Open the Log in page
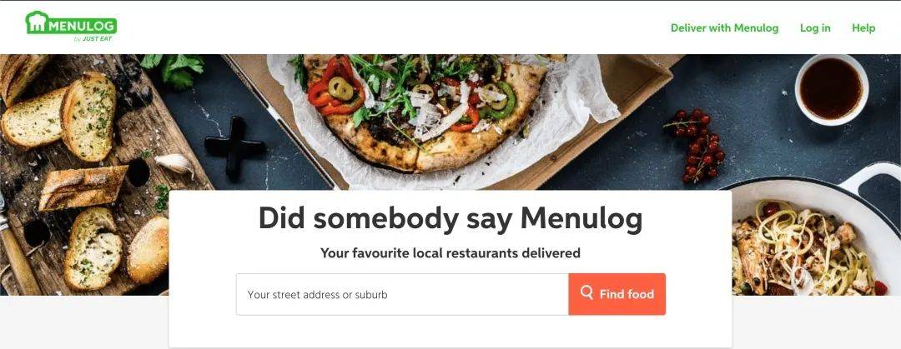This screenshot has height=349, width=901. [x=815, y=27]
